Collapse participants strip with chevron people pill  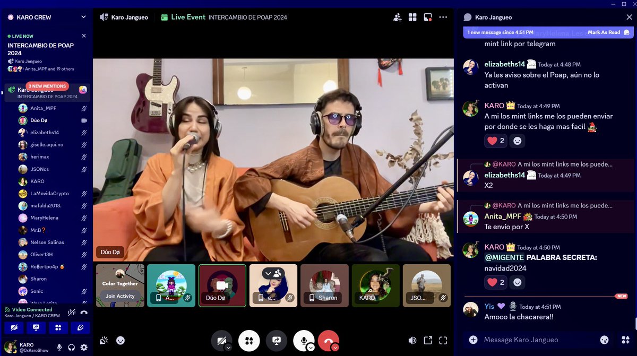[x=273, y=273]
